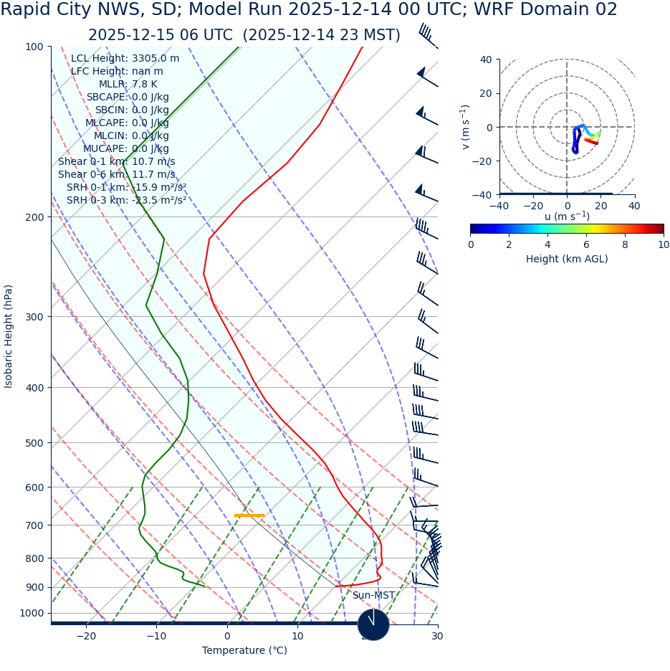Click the hodograph center origin
The image size is (670, 671).
coord(567,127)
